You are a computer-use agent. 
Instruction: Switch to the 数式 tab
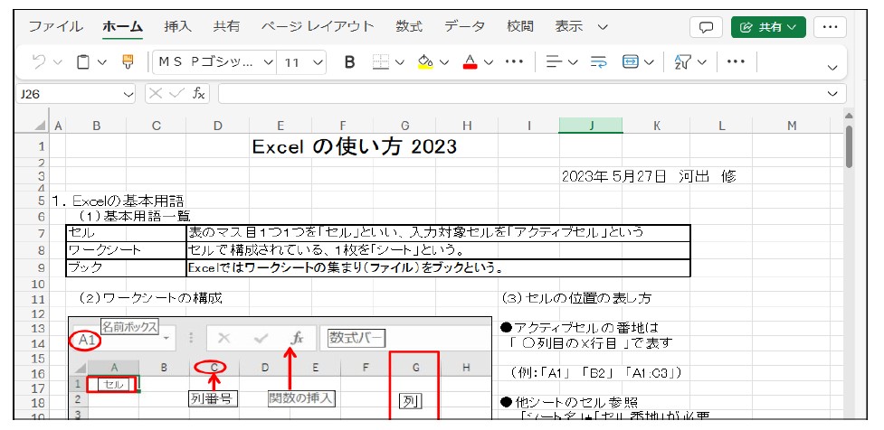[409, 27]
